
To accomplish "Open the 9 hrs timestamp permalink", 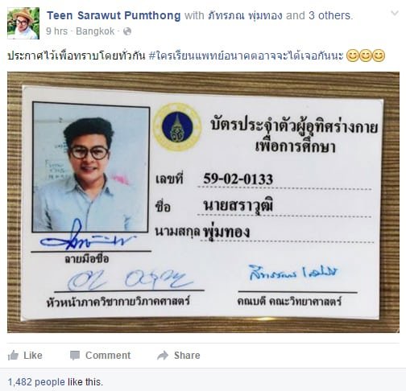I will point(56,31).
